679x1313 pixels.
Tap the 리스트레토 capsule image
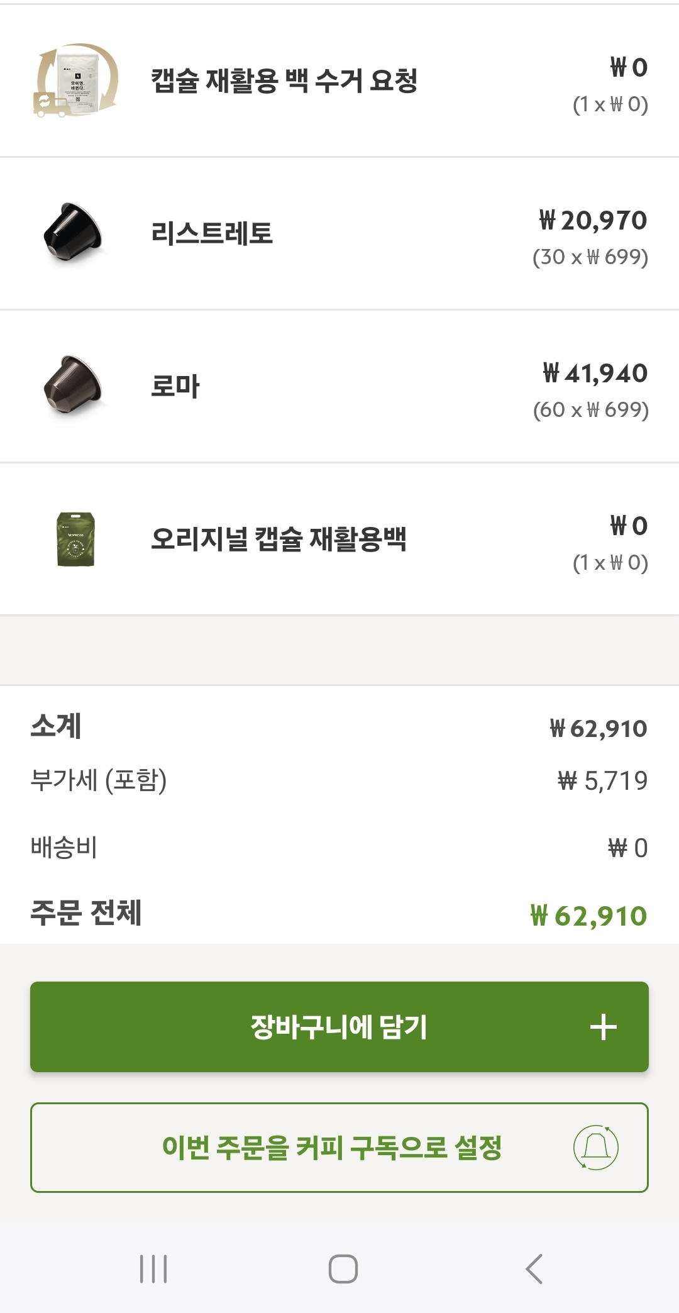(73, 233)
